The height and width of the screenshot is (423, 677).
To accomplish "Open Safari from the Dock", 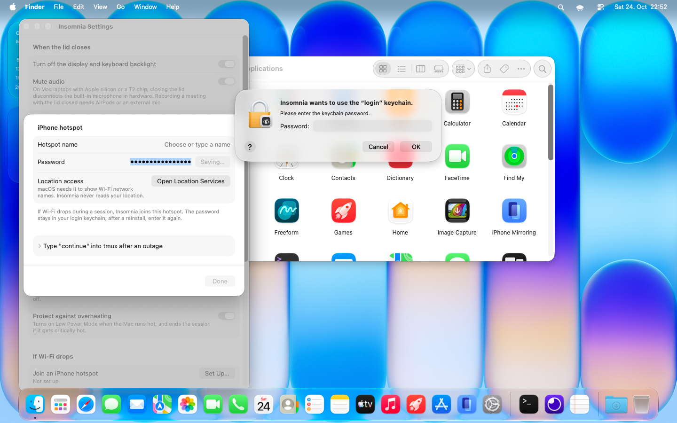I will [86, 404].
